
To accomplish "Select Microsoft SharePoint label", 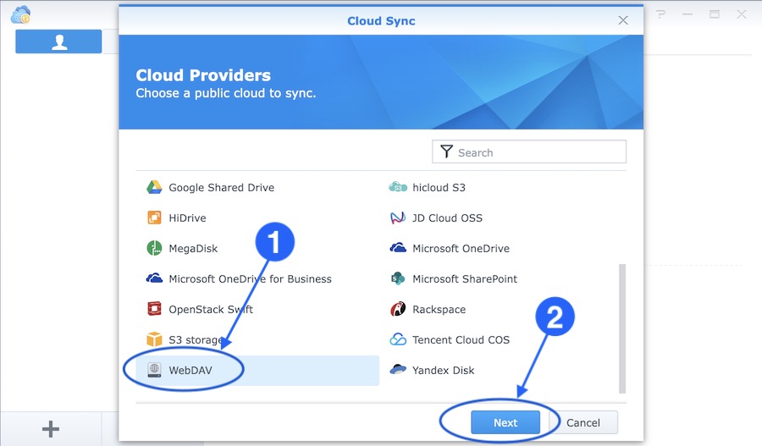I will pos(465,279).
